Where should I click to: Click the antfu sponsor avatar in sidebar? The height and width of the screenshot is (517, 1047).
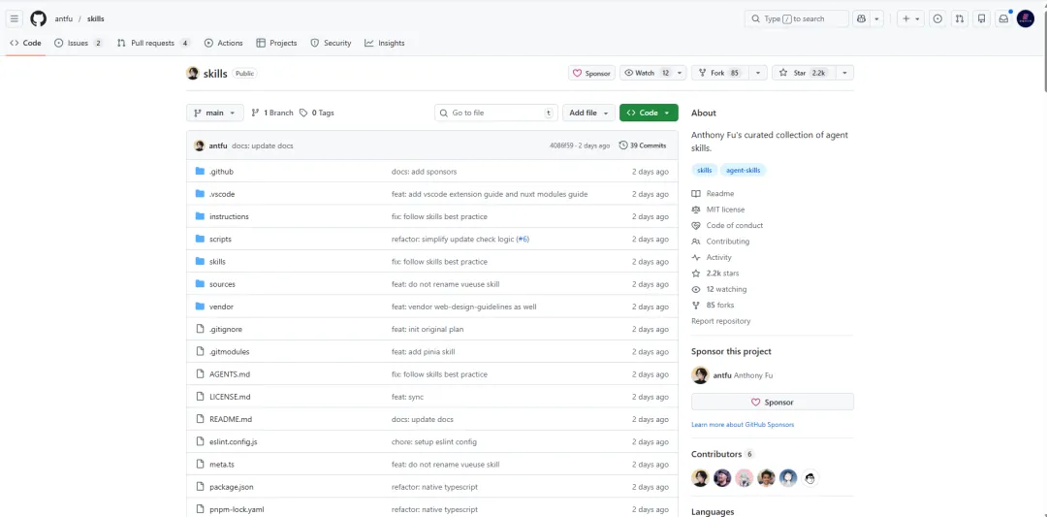(700, 375)
